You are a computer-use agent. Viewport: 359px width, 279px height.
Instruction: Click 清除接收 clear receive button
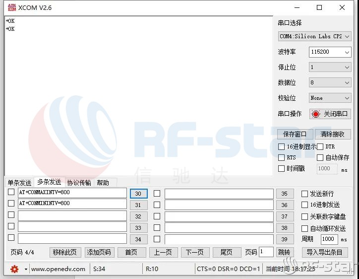click(x=333, y=134)
